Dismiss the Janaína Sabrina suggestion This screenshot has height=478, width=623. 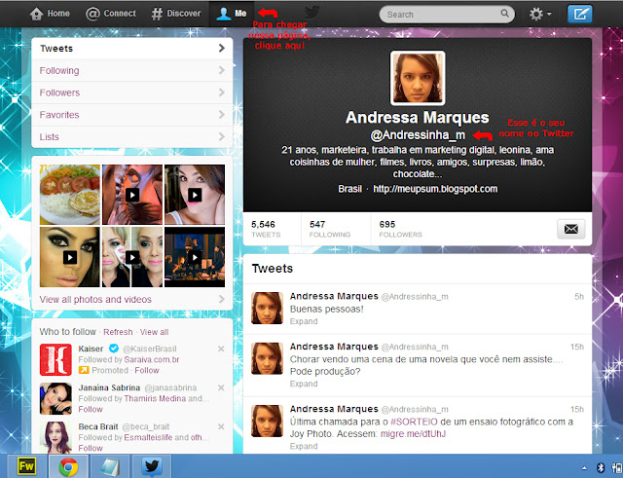click(x=221, y=387)
